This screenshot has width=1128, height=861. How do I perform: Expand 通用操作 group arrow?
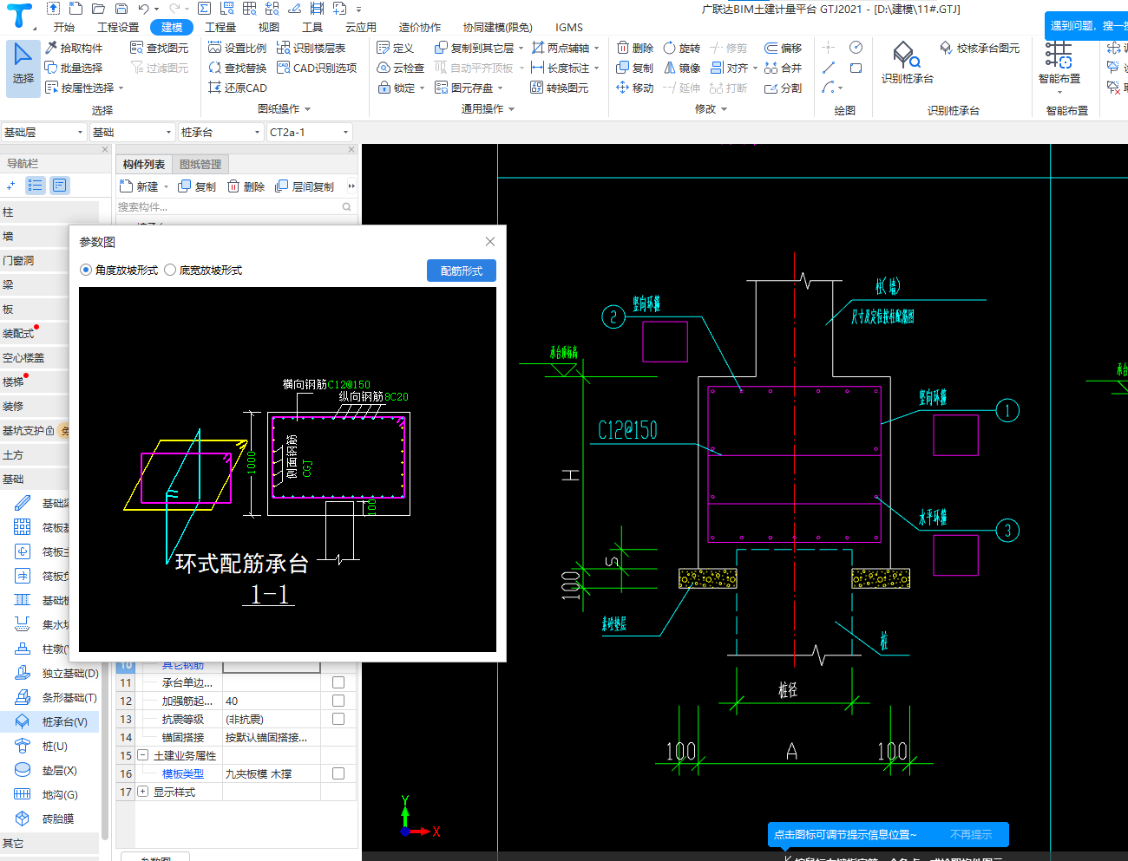click(512, 109)
